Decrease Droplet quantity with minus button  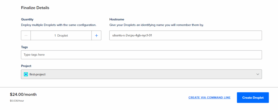26,36
